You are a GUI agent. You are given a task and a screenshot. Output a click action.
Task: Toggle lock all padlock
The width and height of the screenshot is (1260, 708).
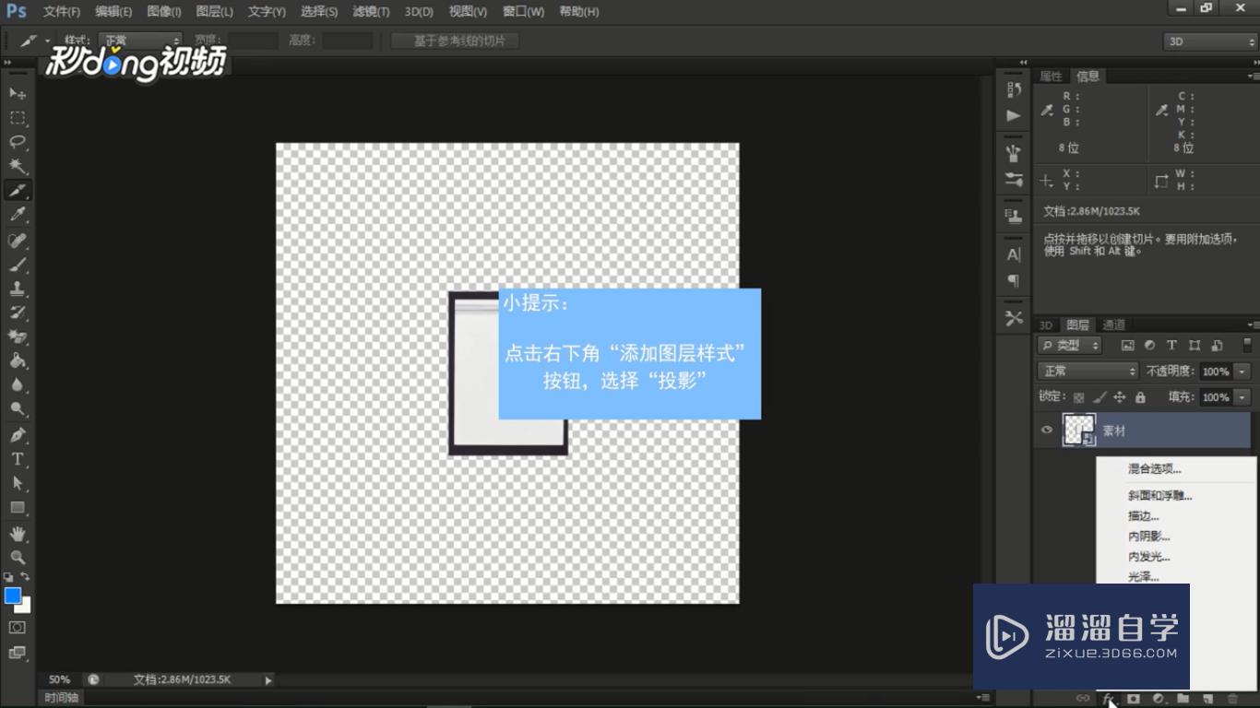click(1140, 397)
